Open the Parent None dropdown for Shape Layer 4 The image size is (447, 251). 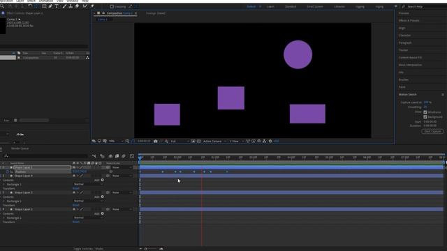coord(122,176)
